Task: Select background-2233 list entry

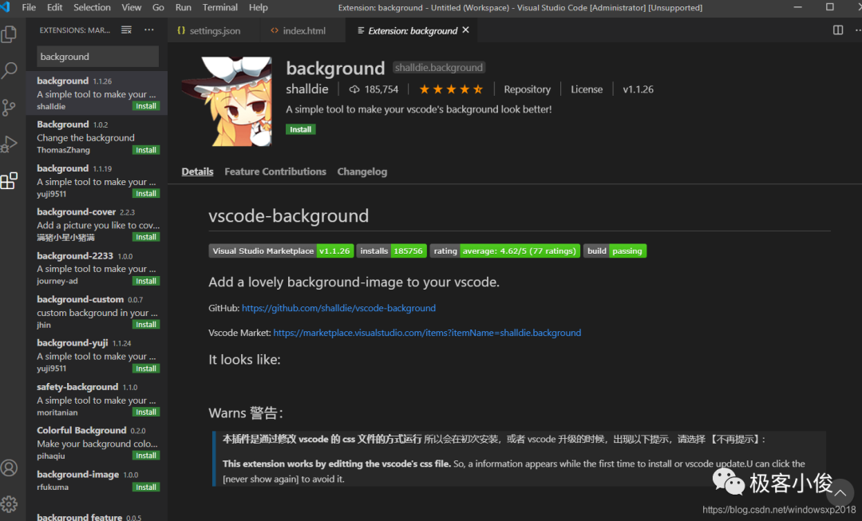Action: [x=97, y=267]
